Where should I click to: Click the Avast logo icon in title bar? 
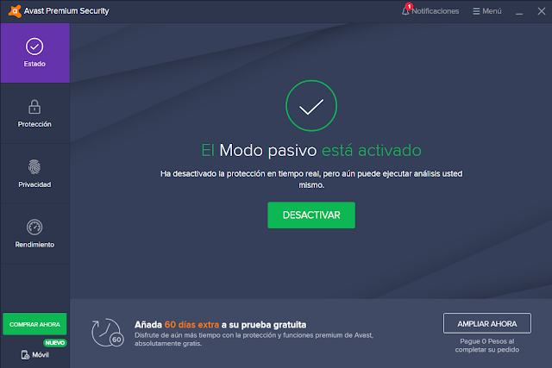15,11
